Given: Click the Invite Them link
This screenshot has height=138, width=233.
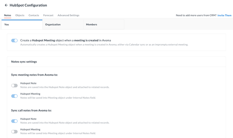Looking at the screenshot, I should 224,15.
